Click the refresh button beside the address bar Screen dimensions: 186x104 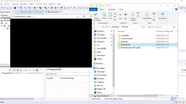point(144,27)
